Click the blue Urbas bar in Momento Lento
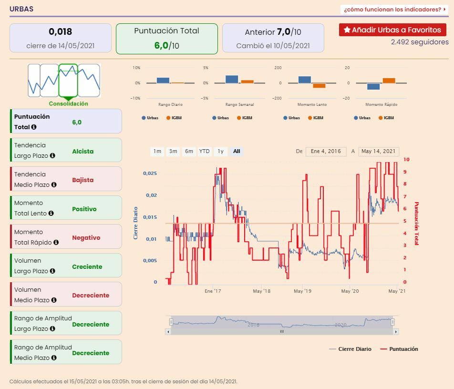 click(x=305, y=80)
